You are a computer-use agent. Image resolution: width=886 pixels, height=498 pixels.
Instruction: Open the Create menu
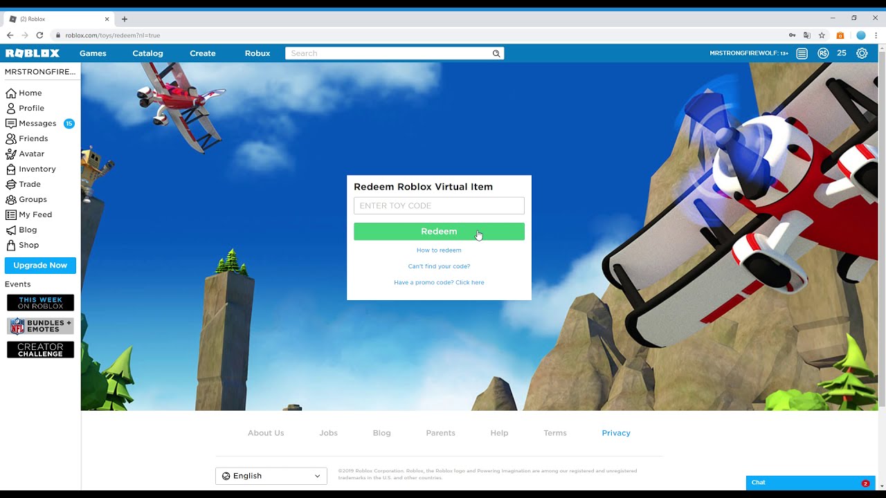[203, 53]
